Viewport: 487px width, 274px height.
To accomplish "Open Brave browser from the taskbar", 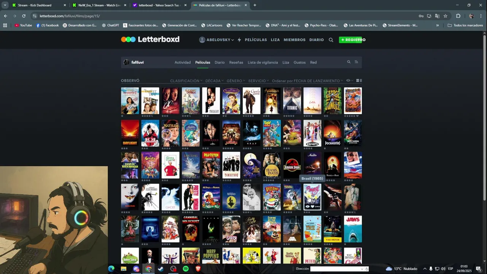I will (x=198, y=269).
